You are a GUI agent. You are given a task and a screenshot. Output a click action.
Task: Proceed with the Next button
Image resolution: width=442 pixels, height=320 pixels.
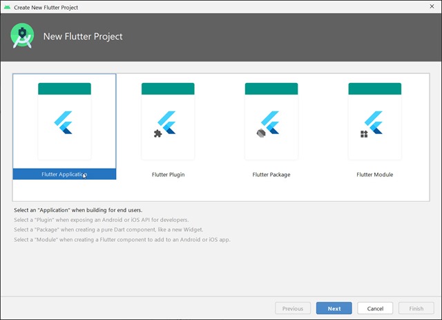334,308
